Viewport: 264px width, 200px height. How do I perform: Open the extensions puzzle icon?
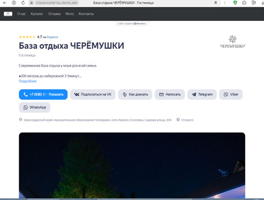pos(244,3)
